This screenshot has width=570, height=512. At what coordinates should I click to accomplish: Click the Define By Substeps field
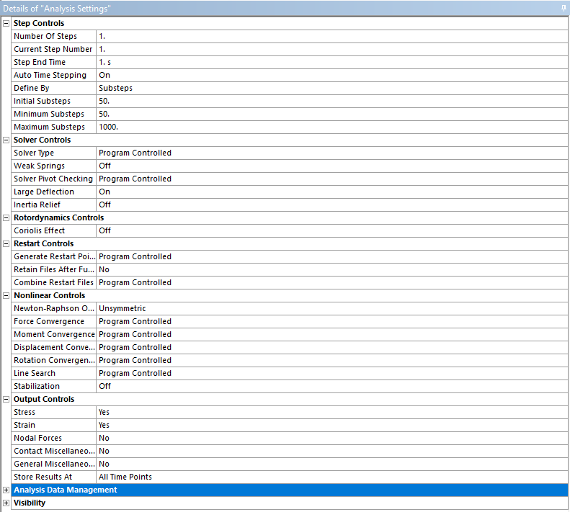click(x=332, y=88)
